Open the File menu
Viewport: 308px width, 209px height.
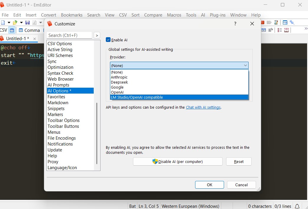(x=5, y=15)
